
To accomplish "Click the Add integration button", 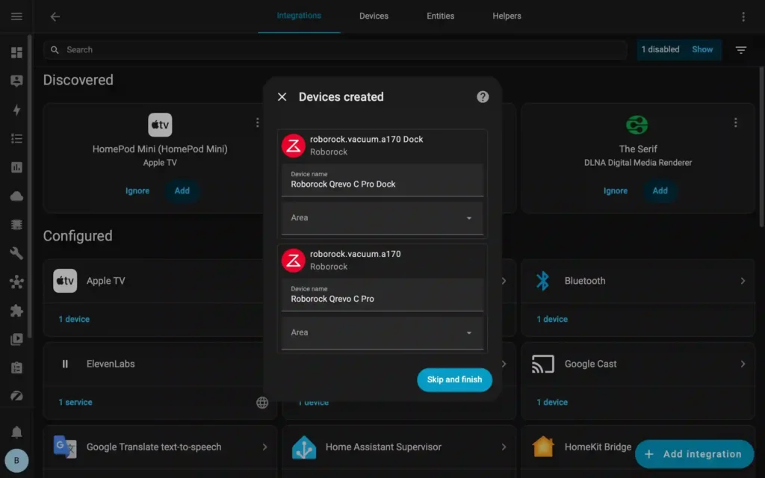I will coord(694,454).
